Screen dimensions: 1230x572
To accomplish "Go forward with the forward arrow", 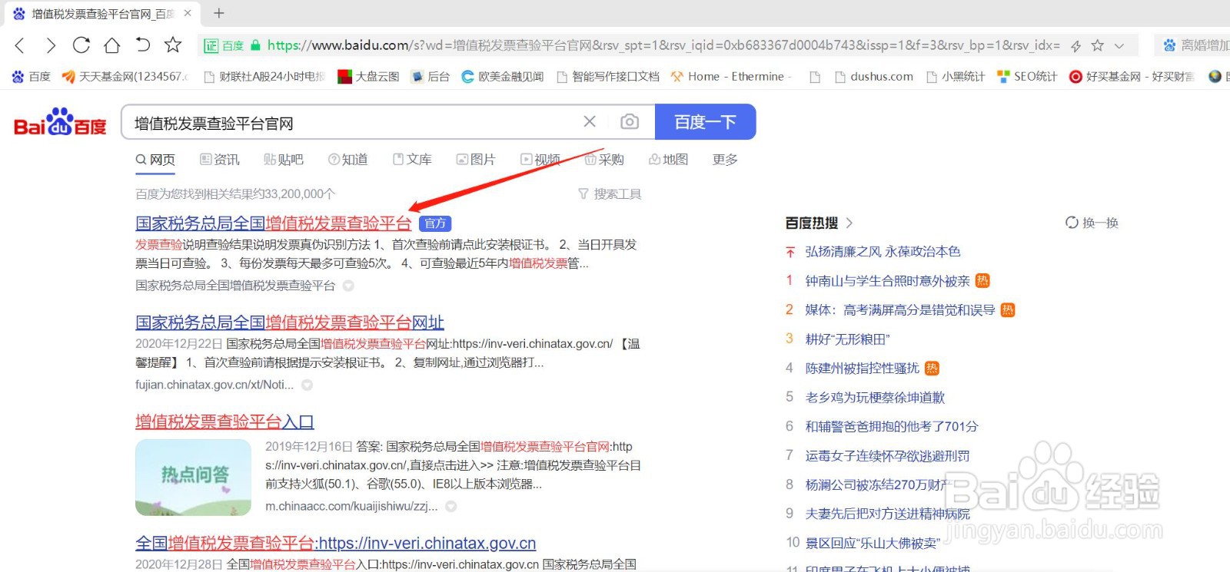I will [x=51, y=46].
